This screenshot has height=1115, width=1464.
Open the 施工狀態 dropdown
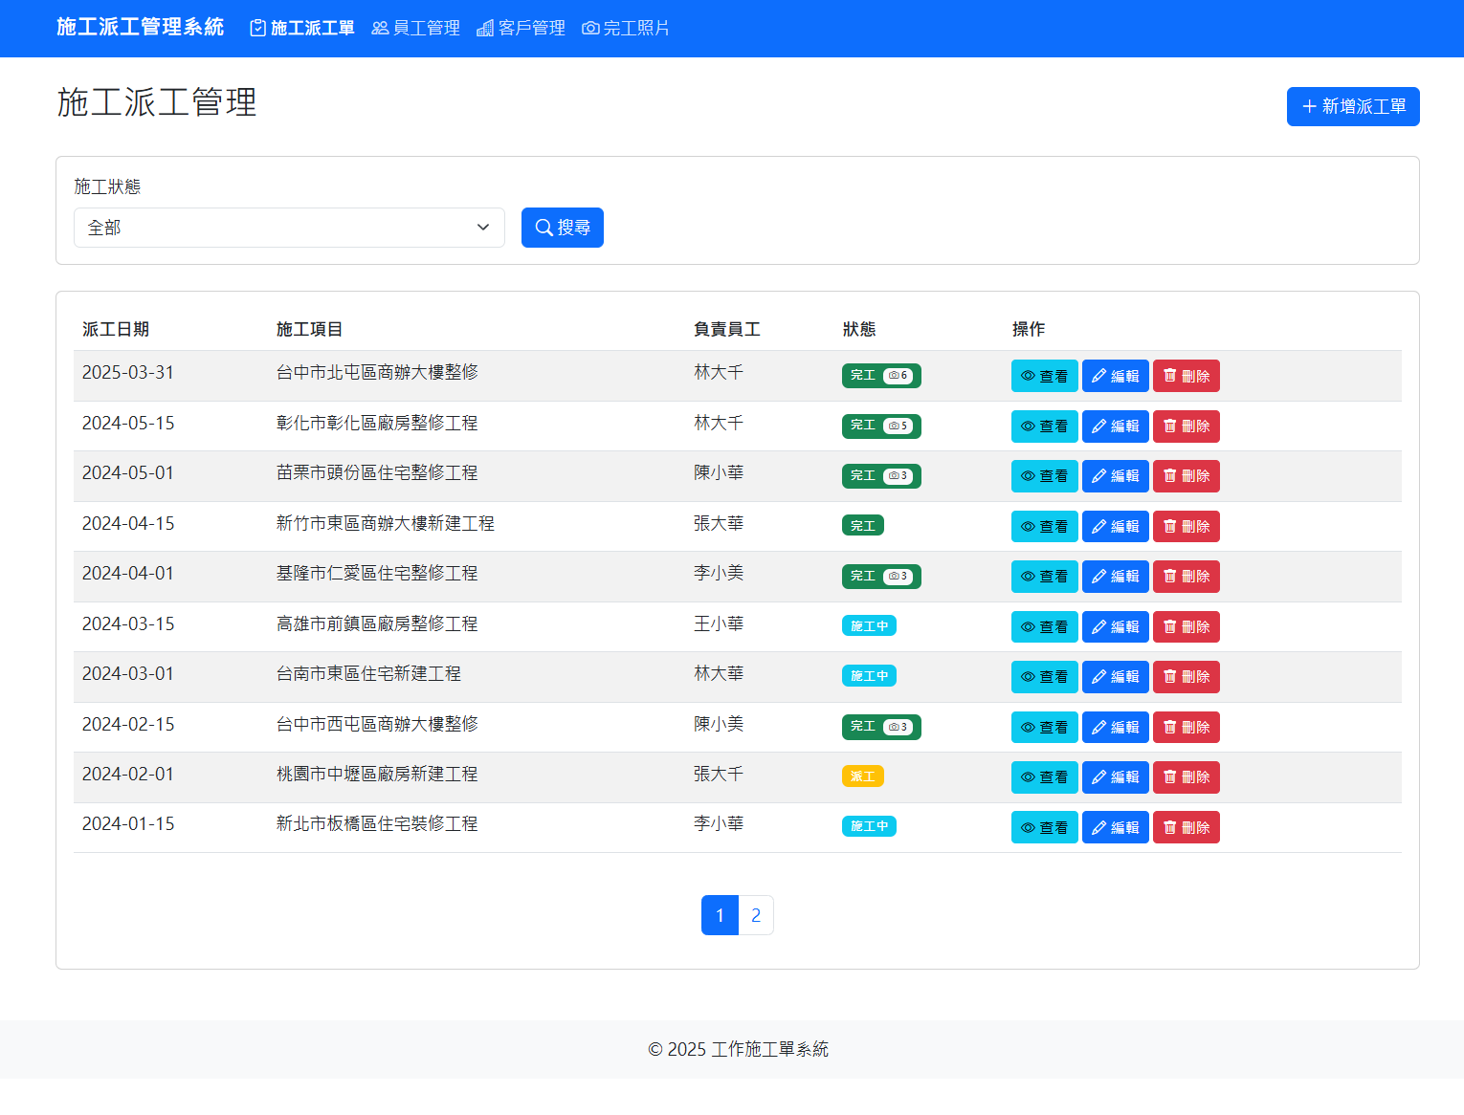click(289, 228)
